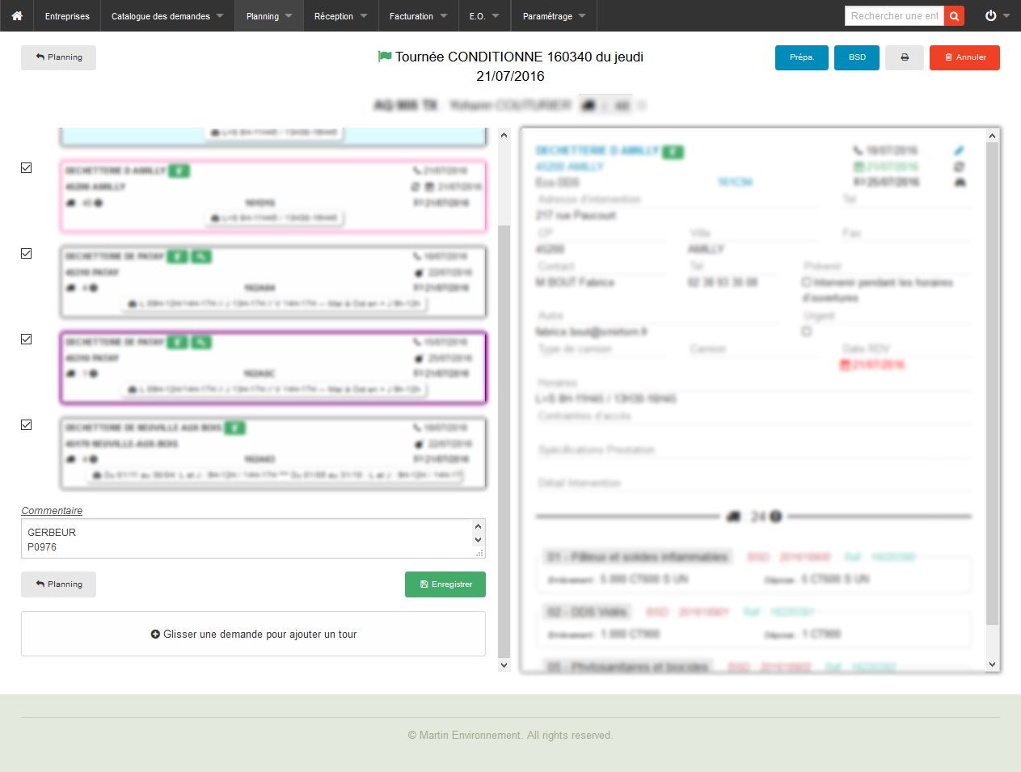The height and width of the screenshot is (772, 1021).
Task: Open the Entreprises menu item
Action: coord(67,16)
